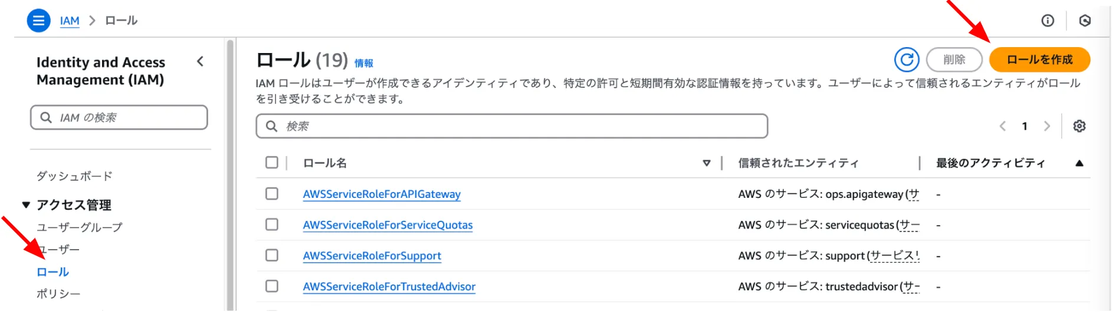Check the AWSServiceRoleForAPIGateway checkbox
This screenshot has height=318, width=1115.
[272, 194]
